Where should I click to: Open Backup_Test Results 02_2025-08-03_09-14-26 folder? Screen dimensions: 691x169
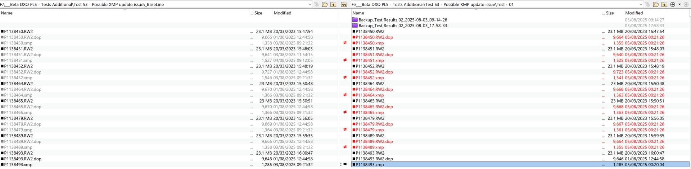(402, 20)
